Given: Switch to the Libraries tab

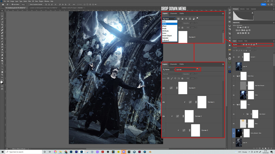Looking at the screenshot, I should tap(242, 9).
